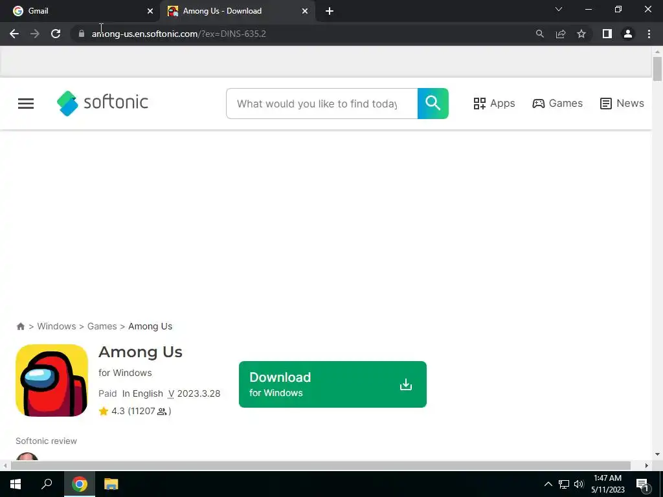Click the site lock icon
Screen dimensions: 663x497
click(x=82, y=34)
